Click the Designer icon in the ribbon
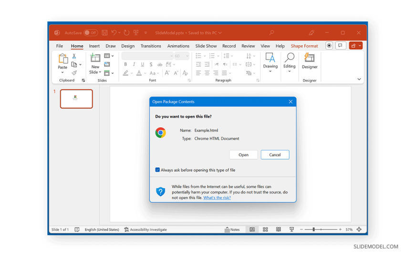The height and width of the screenshot is (257, 415). (x=309, y=59)
